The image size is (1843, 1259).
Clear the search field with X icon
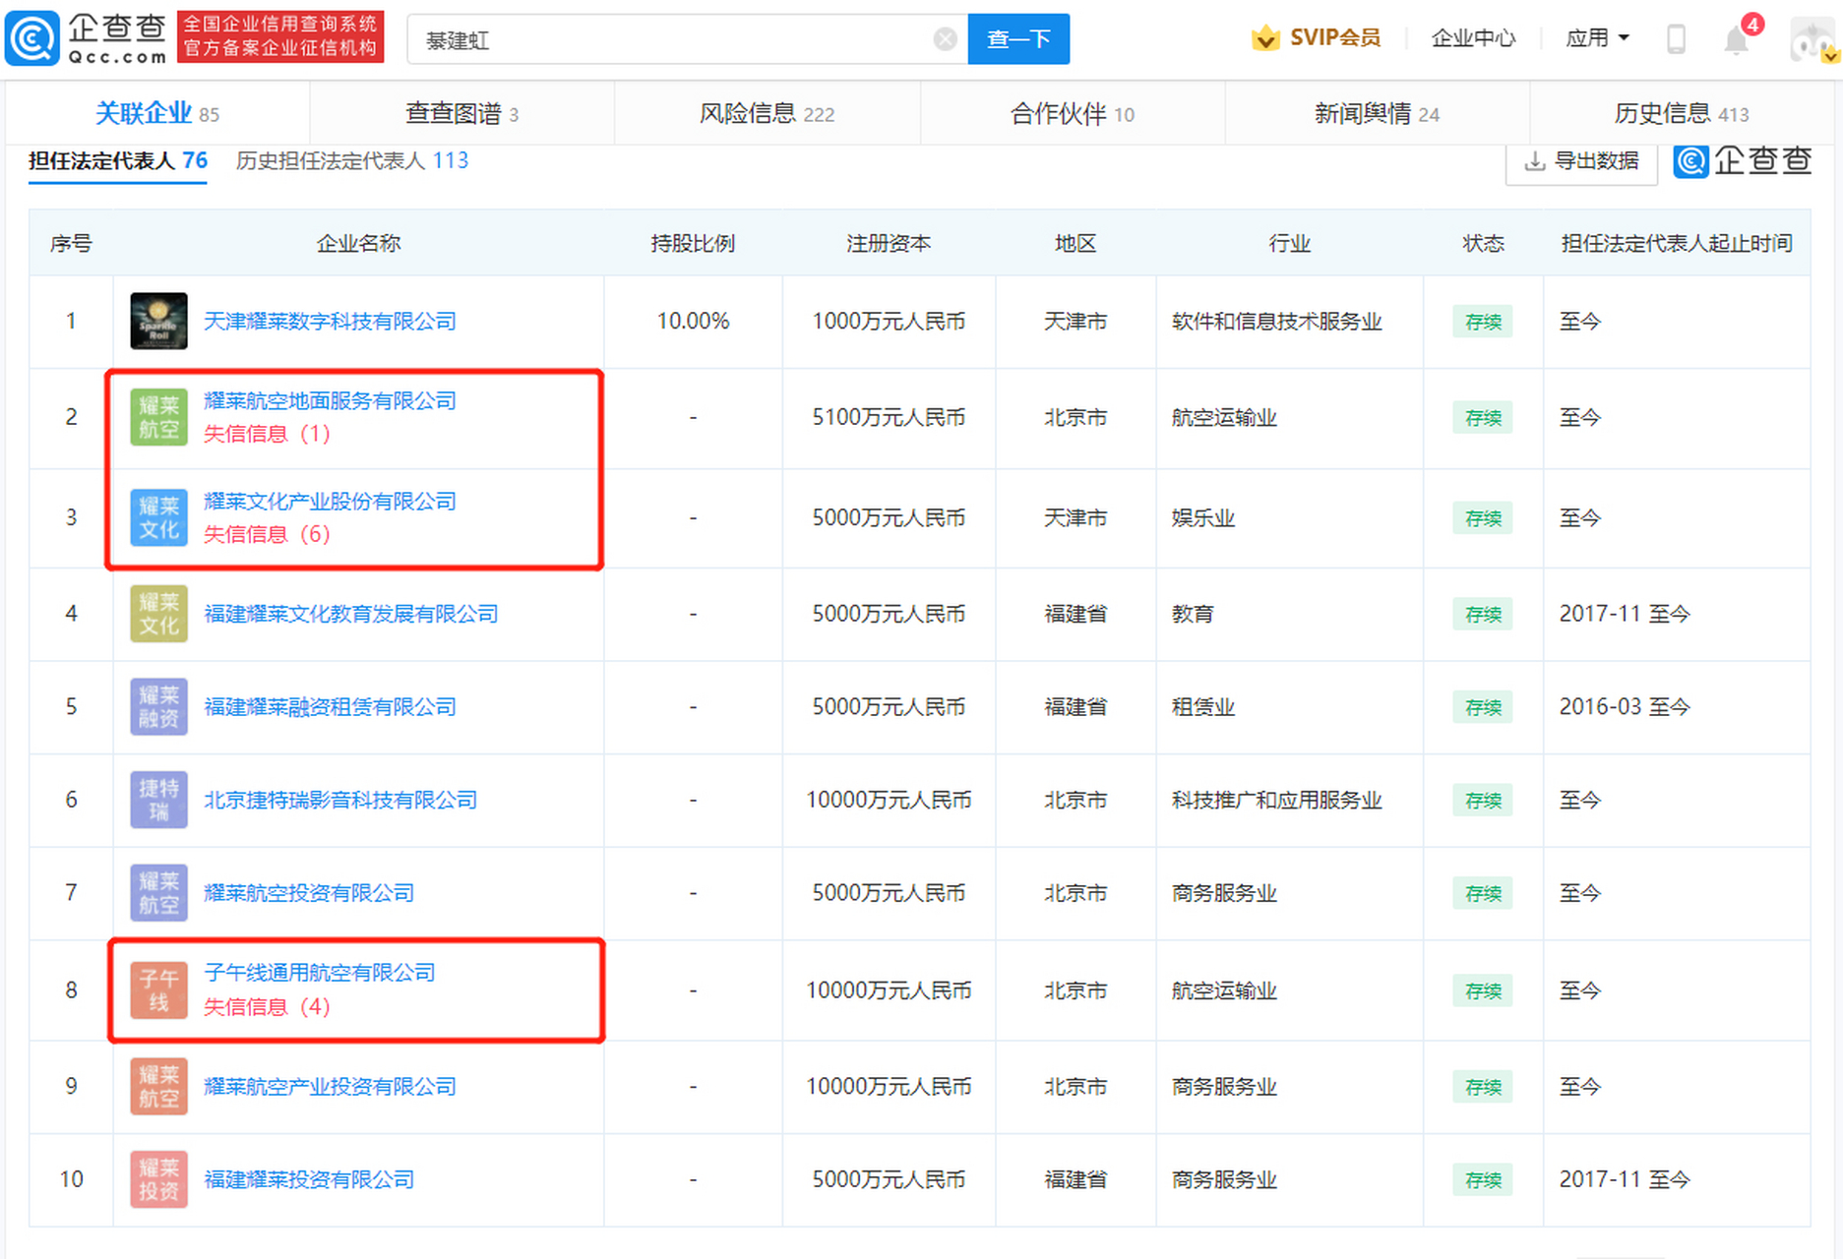click(x=945, y=39)
